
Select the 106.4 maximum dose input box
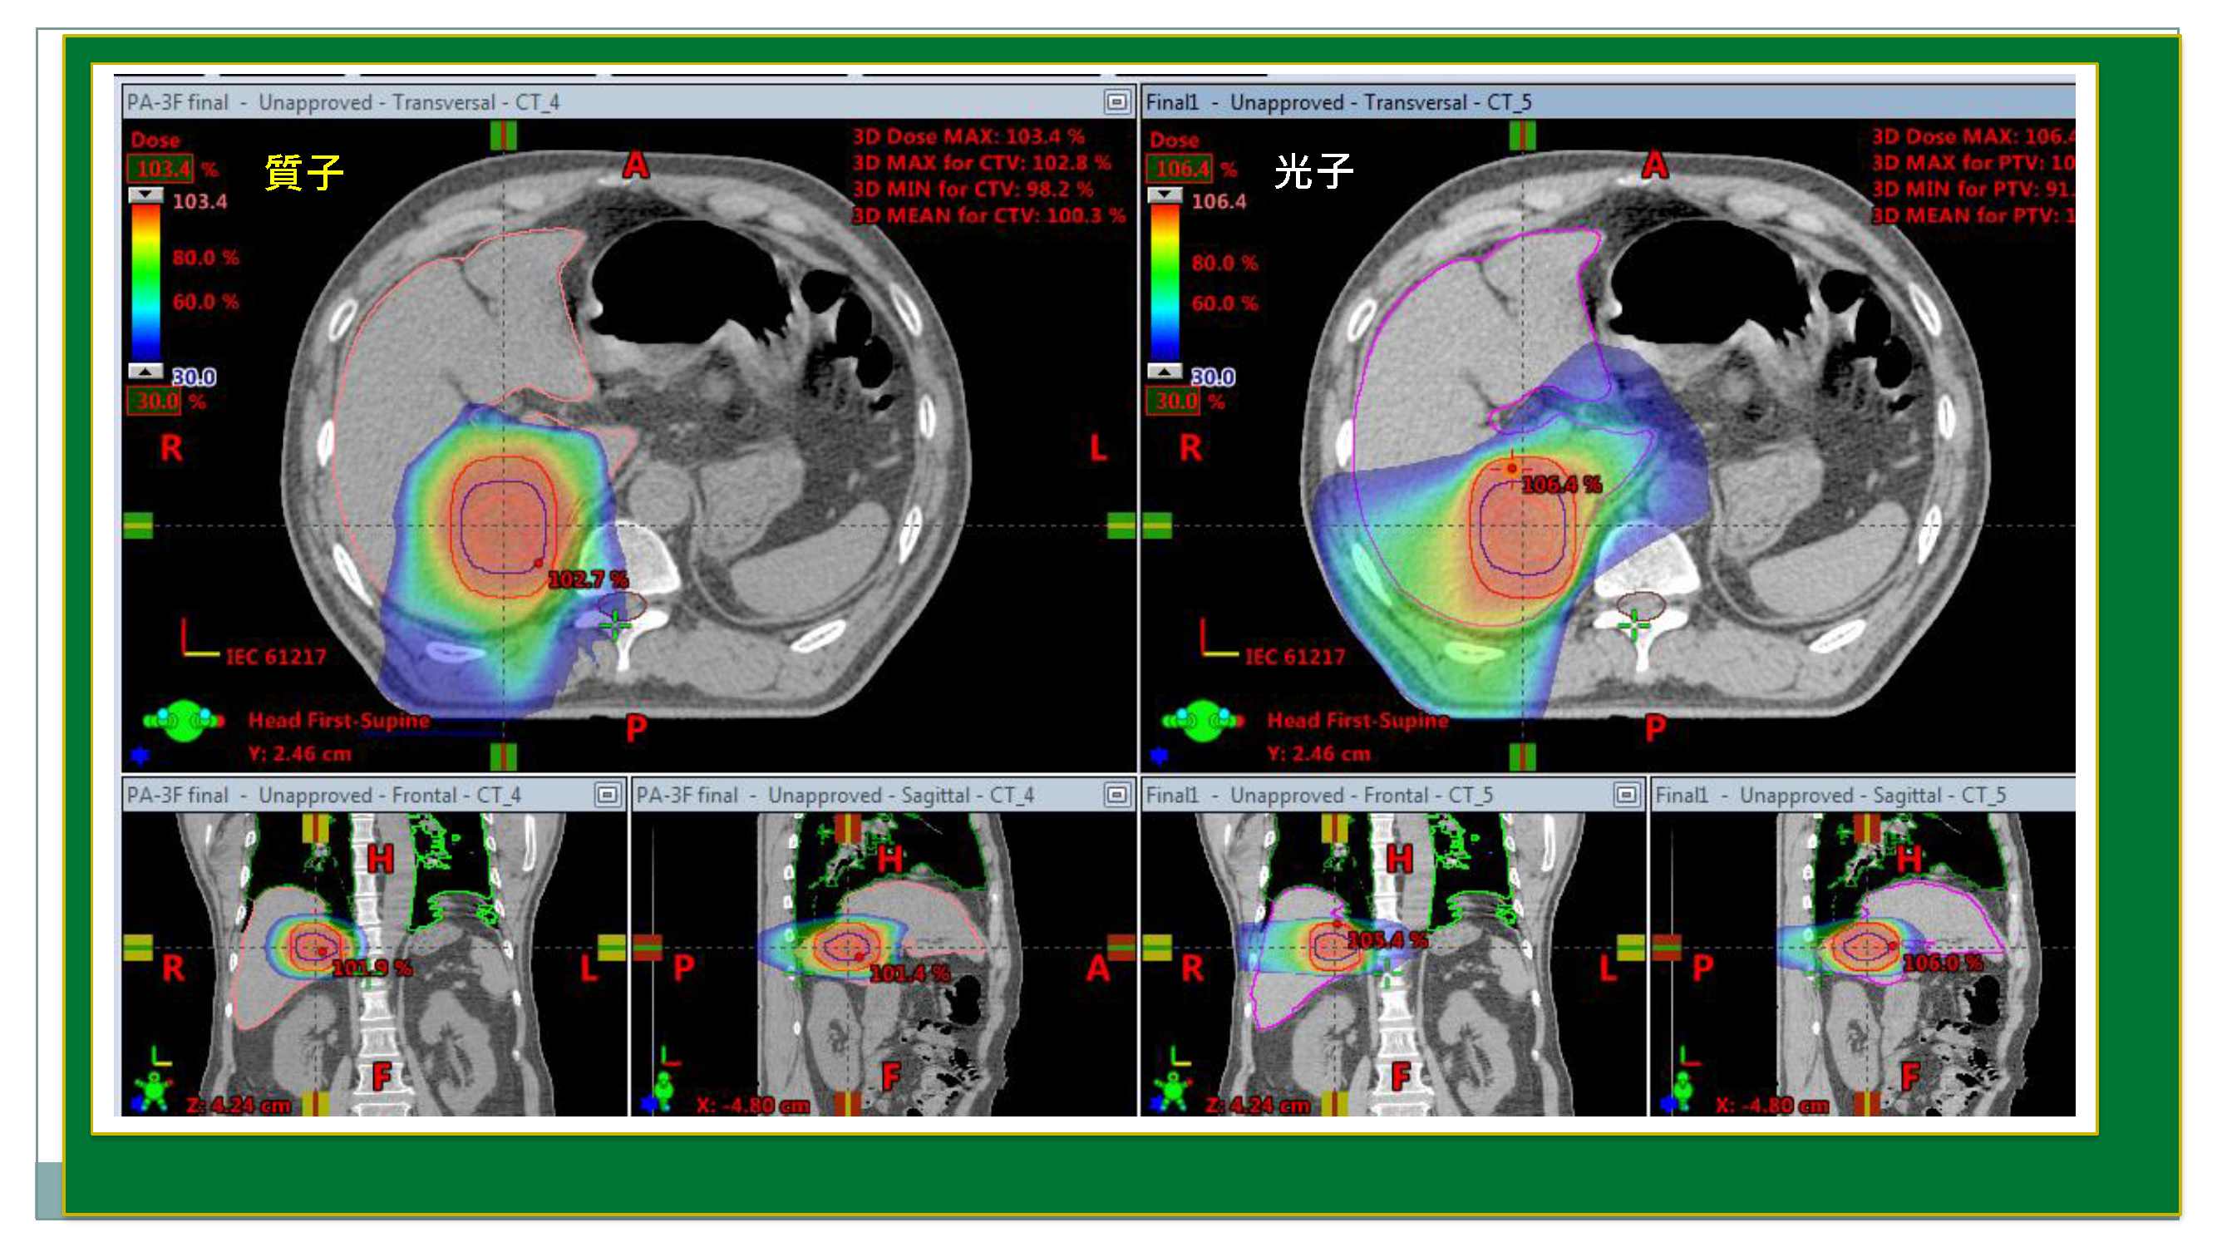coord(1180,169)
